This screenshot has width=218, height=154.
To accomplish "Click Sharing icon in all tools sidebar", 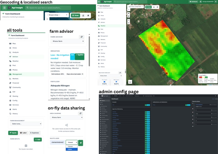I will point(10,96).
